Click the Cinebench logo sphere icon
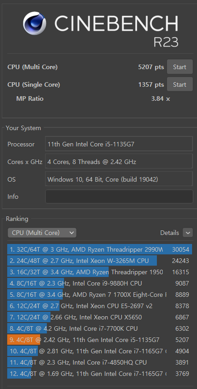Image resolution: width=197 pixels, height=389 pixels. 35,23
